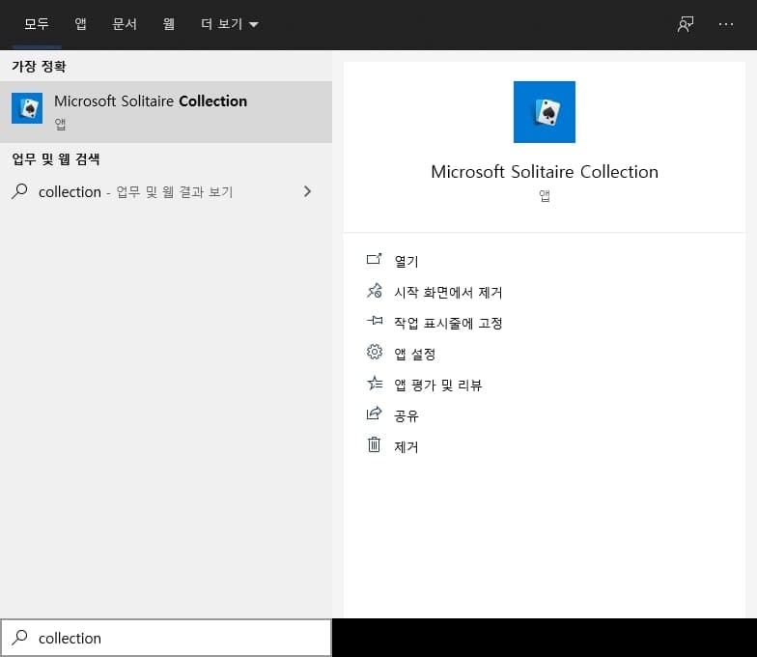This screenshot has height=657, width=757.
Task: Switch to the 웹 filter tab
Action: point(168,23)
